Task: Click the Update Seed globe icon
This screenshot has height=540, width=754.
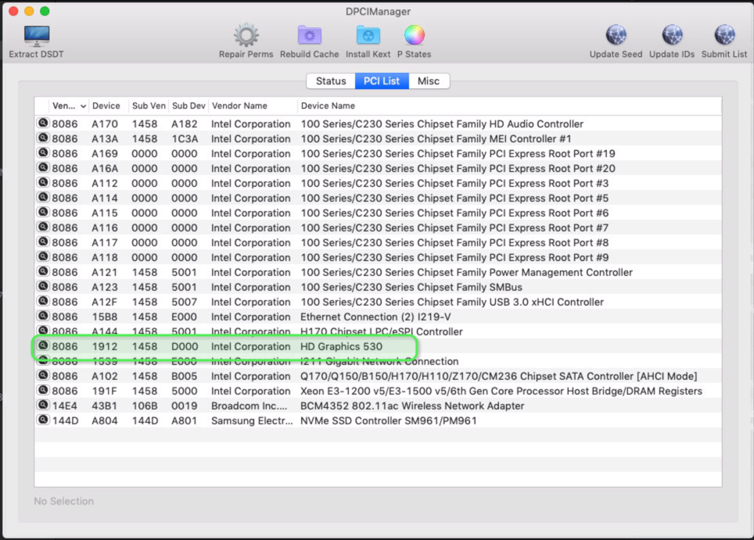Action: [x=616, y=36]
